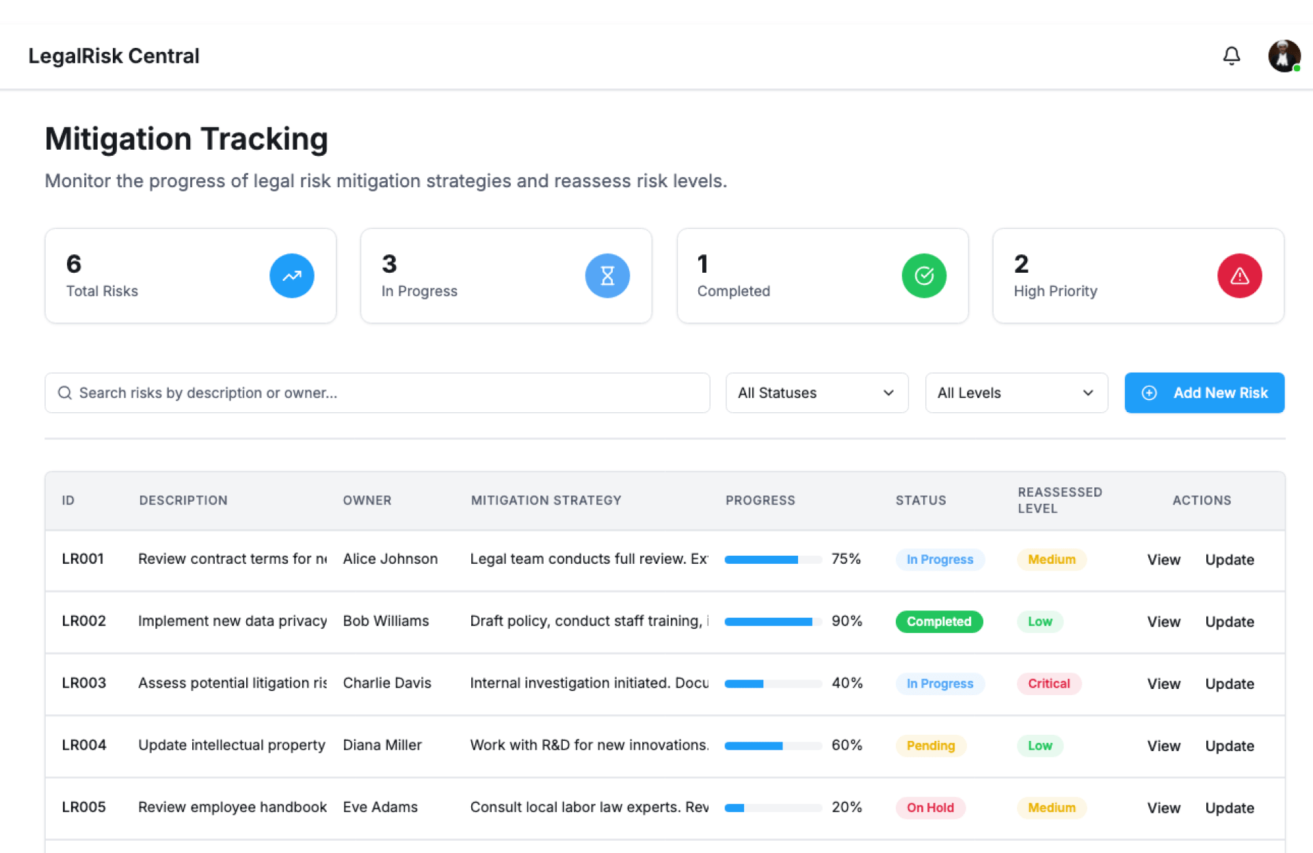
Task: Click the Completed checkmark icon
Action: pos(923,276)
